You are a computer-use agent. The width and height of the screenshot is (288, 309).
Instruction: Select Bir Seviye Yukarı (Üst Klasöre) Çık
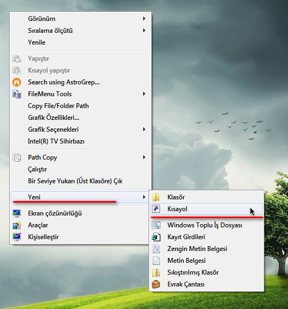81,181
